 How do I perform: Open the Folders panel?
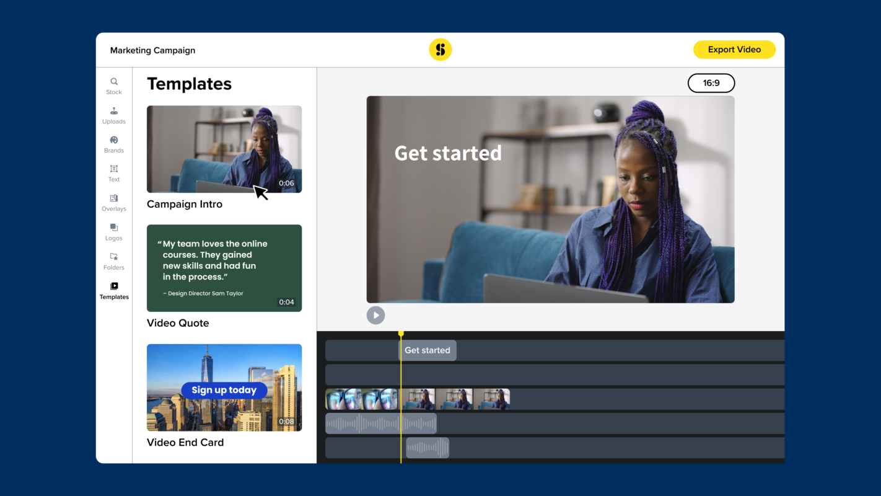point(114,260)
